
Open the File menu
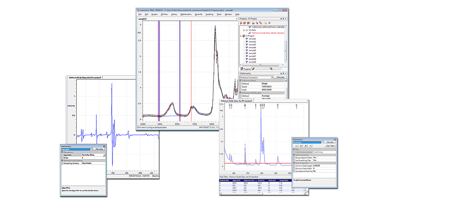coord(140,14)
